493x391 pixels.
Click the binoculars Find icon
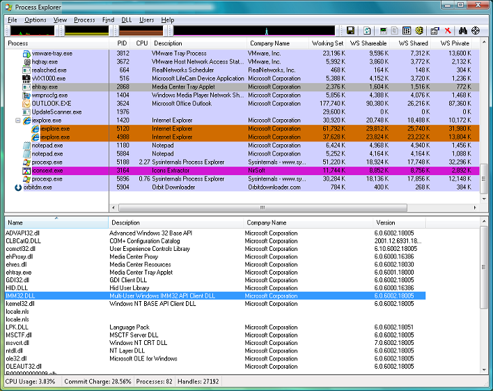tap(462, 31)
